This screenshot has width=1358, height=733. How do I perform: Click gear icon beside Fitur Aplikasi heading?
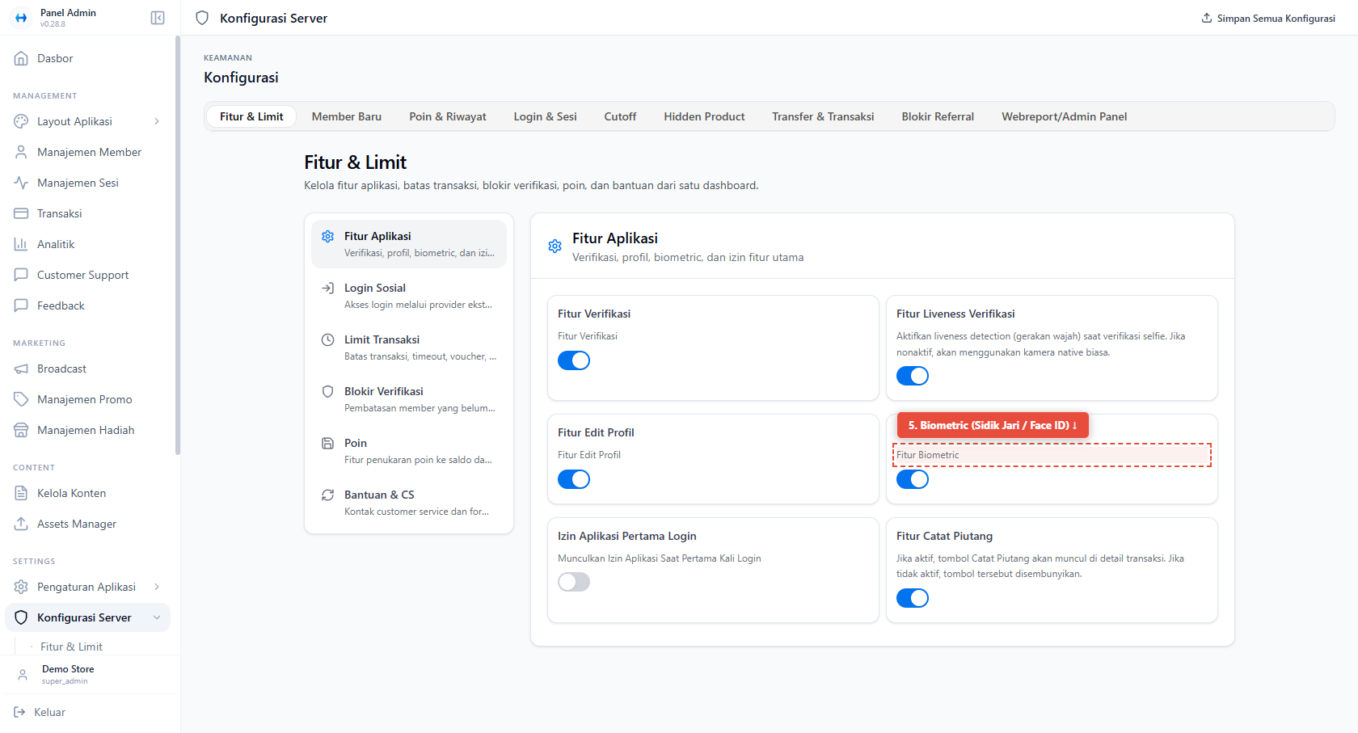pyautogui.click(x=555, y=246)
